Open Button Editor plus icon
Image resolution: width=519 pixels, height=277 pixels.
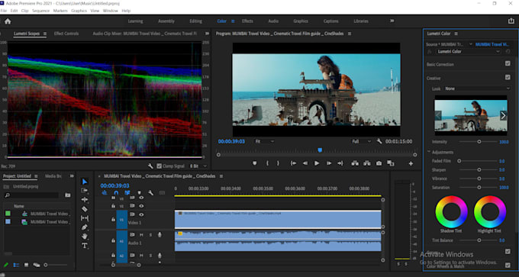[411, 163]
